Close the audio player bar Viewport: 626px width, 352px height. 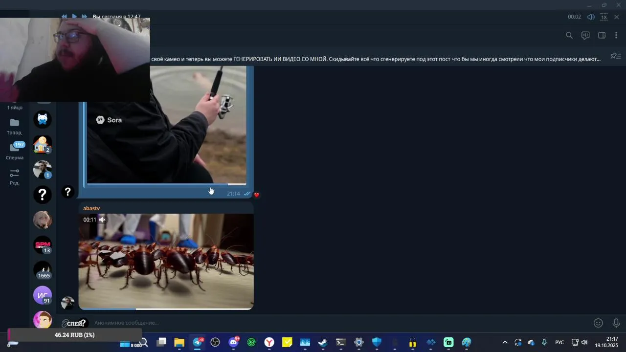[617, 17]
